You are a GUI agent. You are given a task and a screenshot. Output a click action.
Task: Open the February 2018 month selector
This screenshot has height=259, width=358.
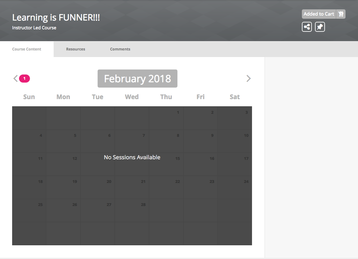coord(138,79)
